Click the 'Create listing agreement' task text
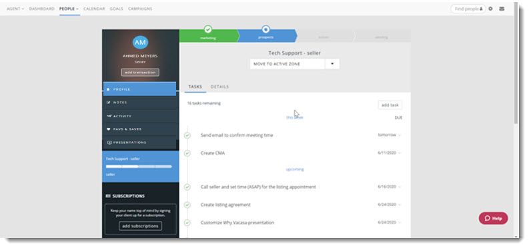Image resolution: width=529 pixels, height=248 pixels. point(225,205)
